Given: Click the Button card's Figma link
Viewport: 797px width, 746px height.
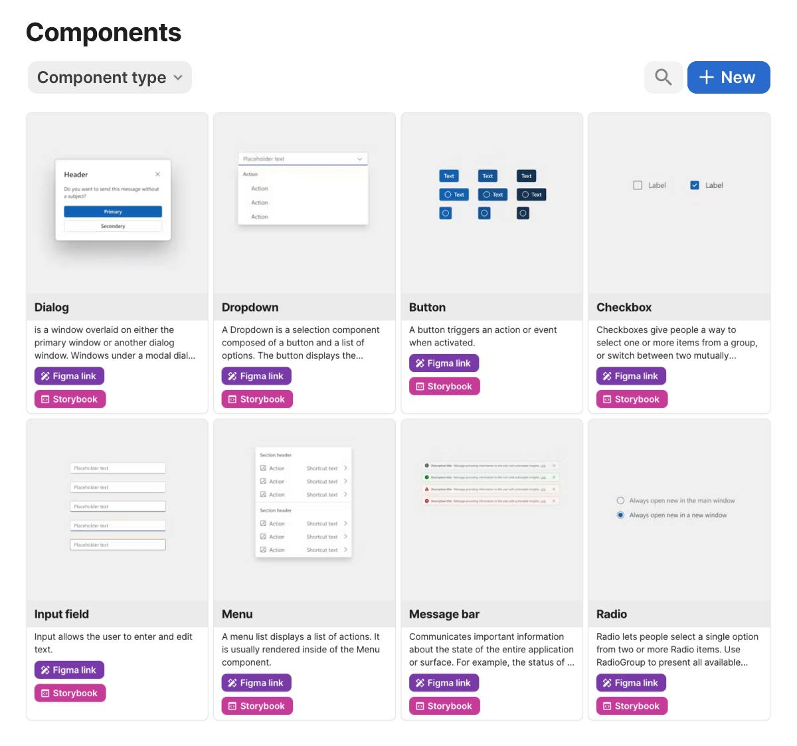Looking at the screenshot, I should pos(444,363).
